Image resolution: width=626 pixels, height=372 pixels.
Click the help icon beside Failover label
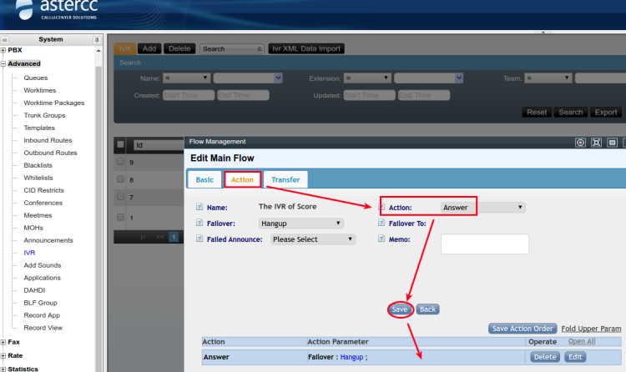pyautogui.click(x=199, y=223)
